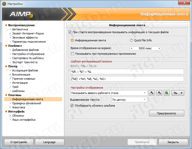Screen dimensions: 192x149
Task: Open Добавление файлов settings page
Action: 25,50
